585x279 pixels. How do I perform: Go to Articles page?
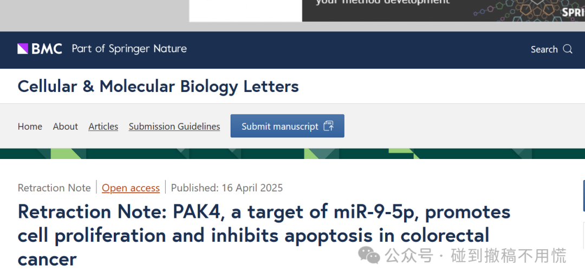coord(103,127)
